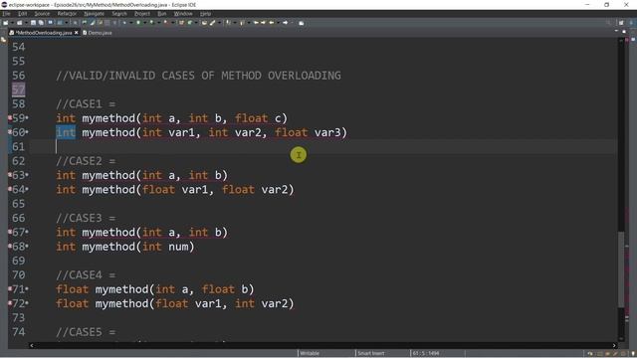
Task: Toggle Word Wrap in toolbar
Action: coord(100,23)
